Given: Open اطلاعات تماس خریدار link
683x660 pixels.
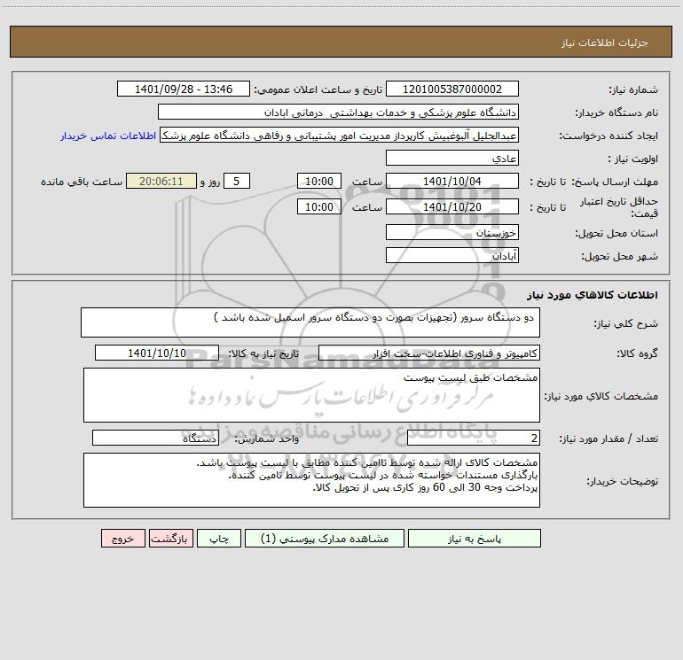Looking at the screenshot, I should (x=108, y=136).
